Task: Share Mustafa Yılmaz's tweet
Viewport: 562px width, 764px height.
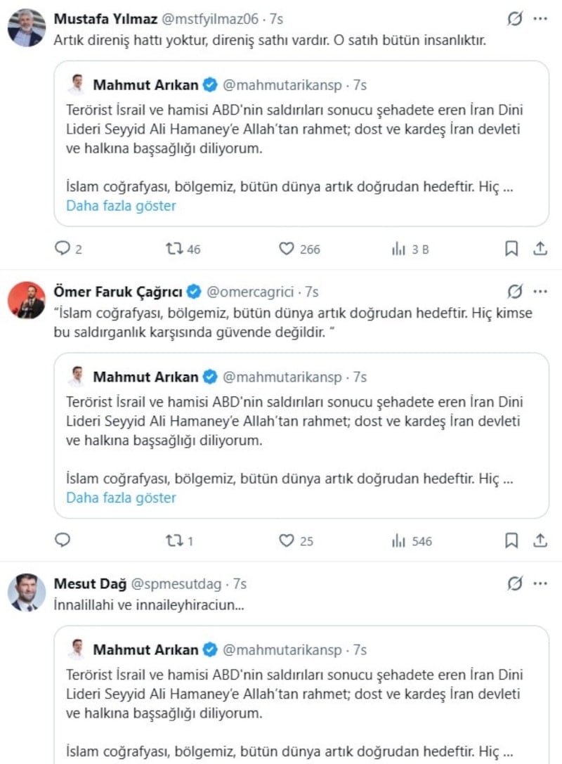Action: 540,249
